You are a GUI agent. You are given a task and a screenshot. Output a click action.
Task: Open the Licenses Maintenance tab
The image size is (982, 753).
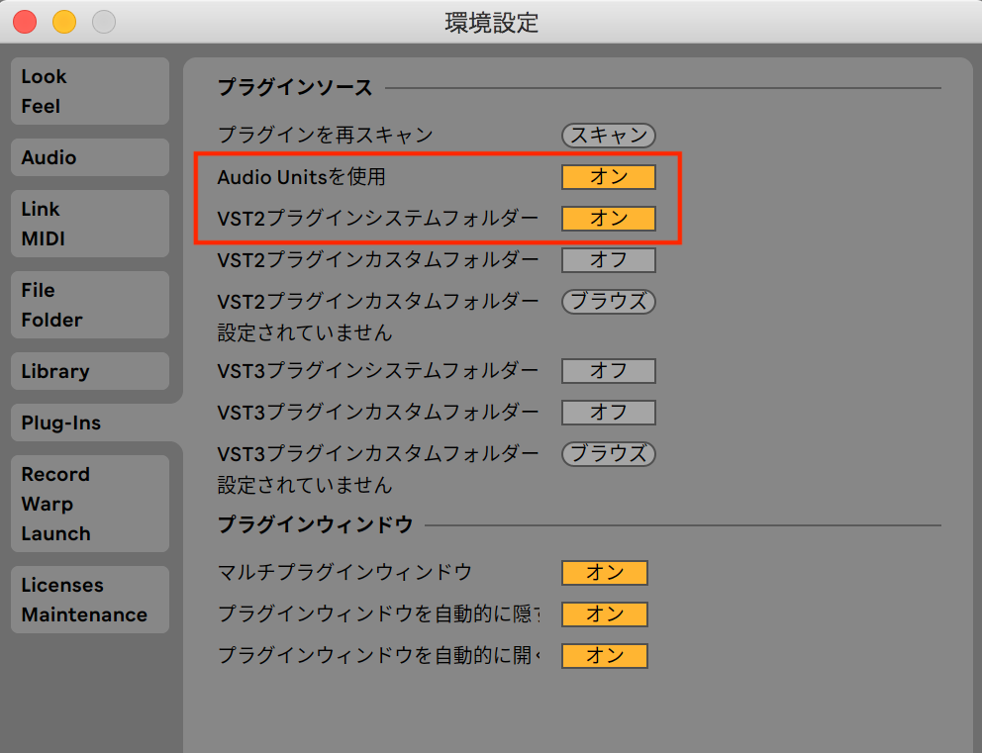point(90,600)
